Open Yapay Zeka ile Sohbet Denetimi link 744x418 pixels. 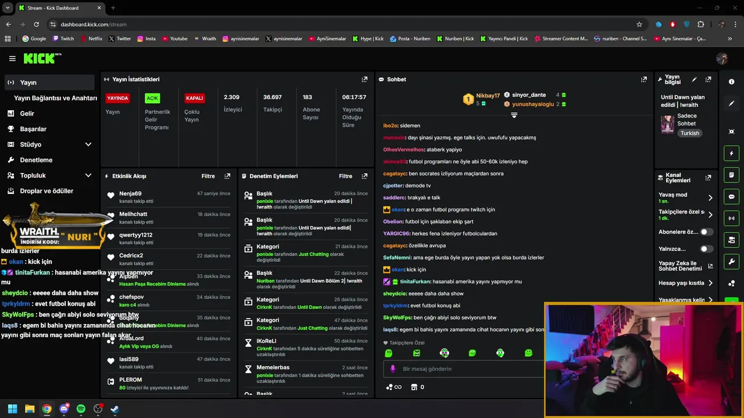686,266
